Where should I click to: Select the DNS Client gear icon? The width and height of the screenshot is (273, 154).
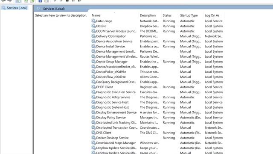click(x=93, y=132)
